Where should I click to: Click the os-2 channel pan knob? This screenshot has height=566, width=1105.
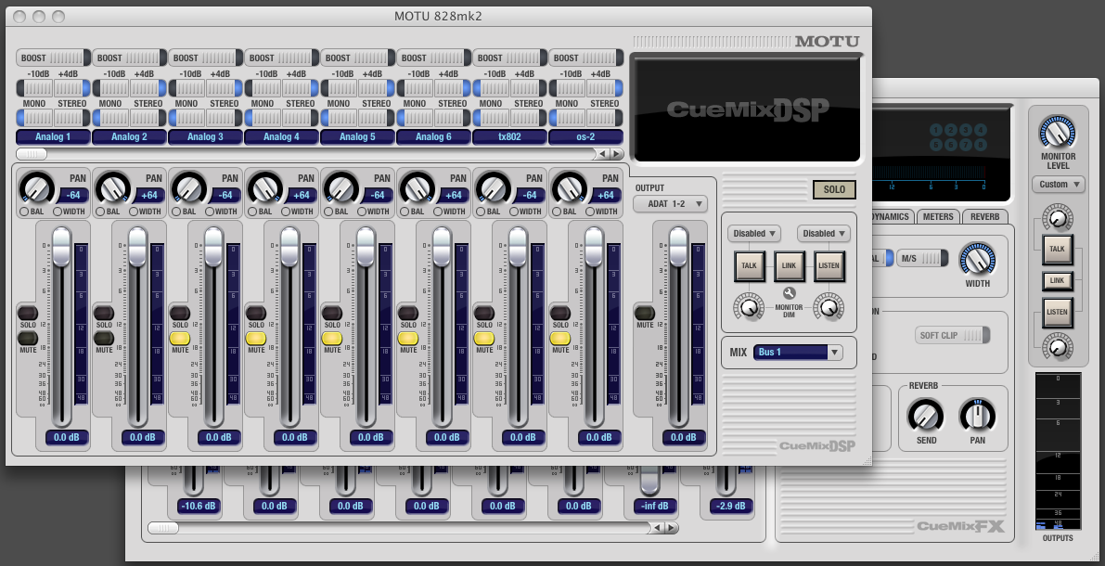tap(570, 189)
